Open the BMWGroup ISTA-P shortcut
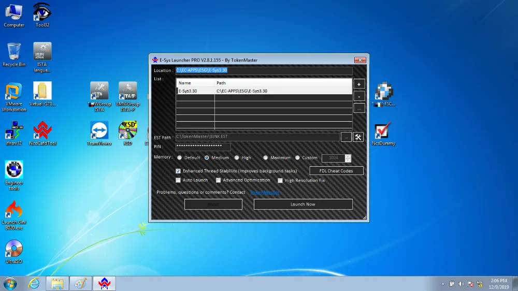The image size is (518, 291). [x=127, y=97]
